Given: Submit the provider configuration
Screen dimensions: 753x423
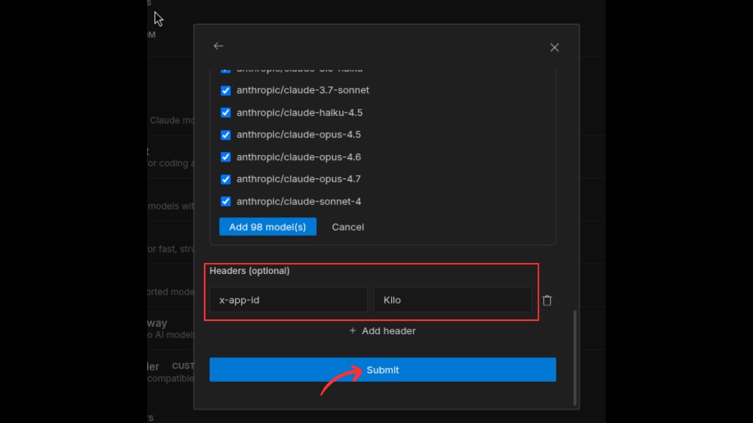Looking at the screenshot, I should [382, 370].
